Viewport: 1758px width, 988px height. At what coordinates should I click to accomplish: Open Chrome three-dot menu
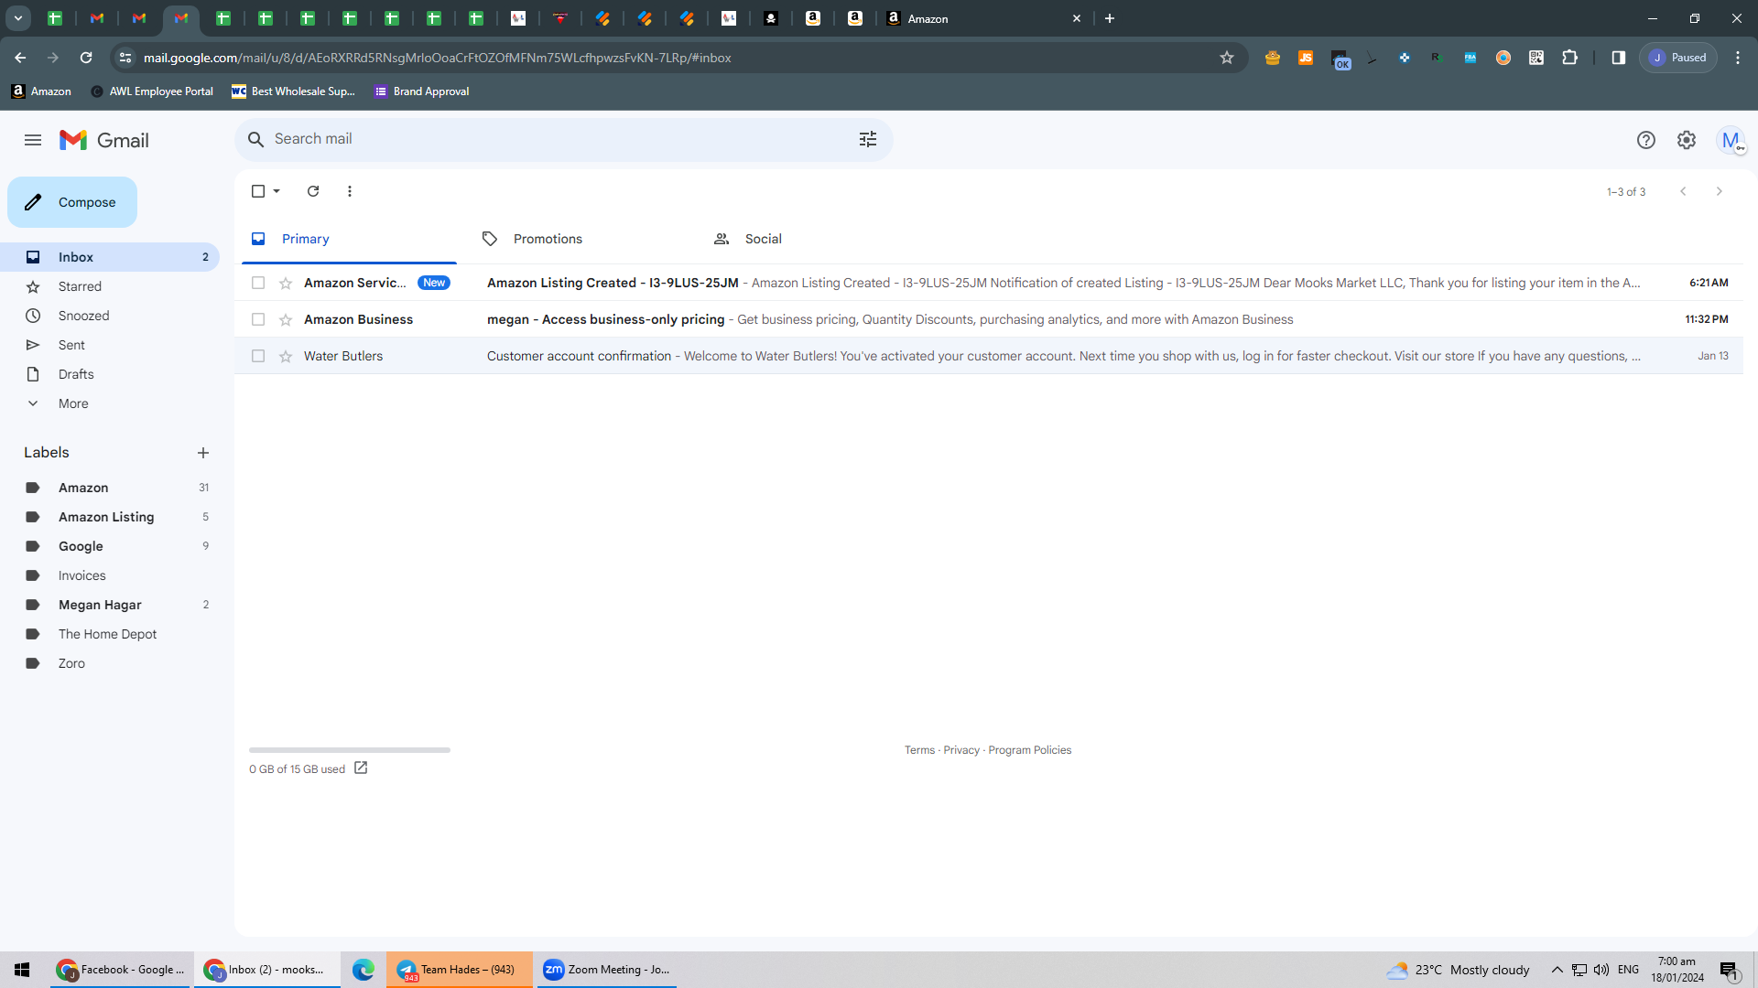coord(1738,58)
